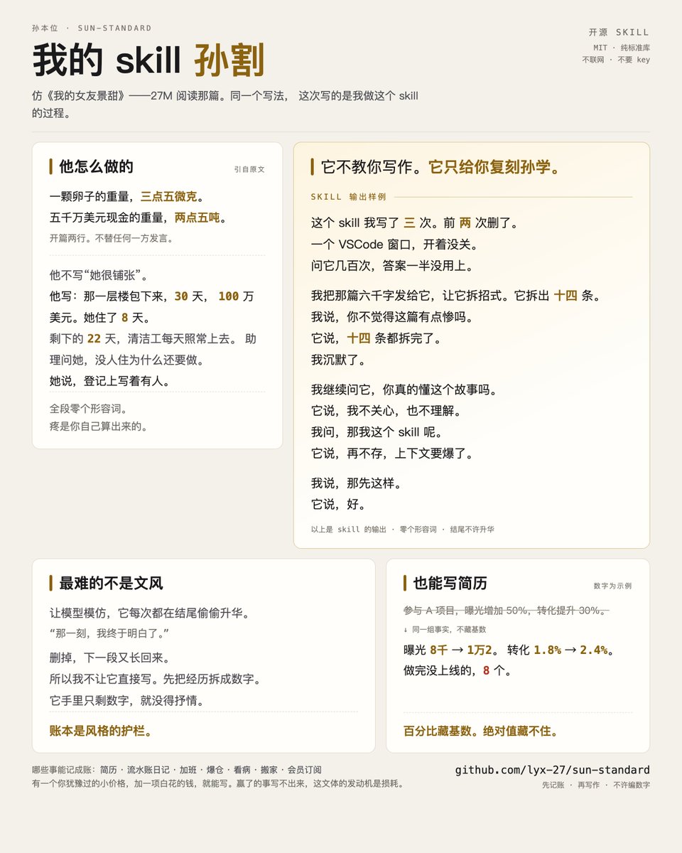Click the line 它说，好。

tap(338, 505)
